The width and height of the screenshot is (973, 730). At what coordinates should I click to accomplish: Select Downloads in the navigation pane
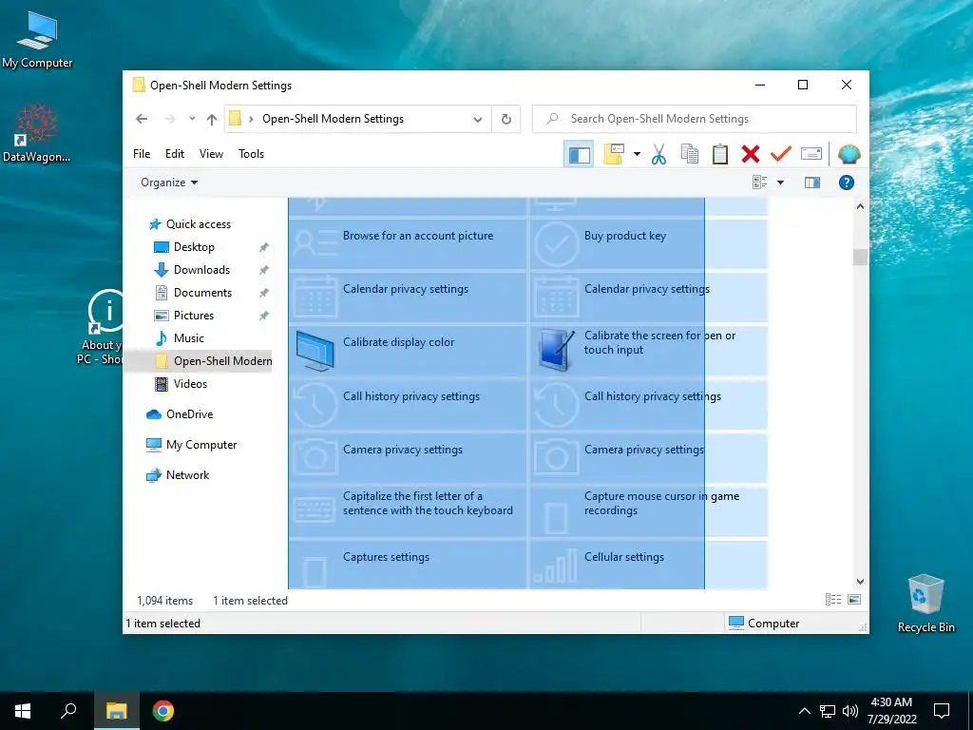point(201,270)
